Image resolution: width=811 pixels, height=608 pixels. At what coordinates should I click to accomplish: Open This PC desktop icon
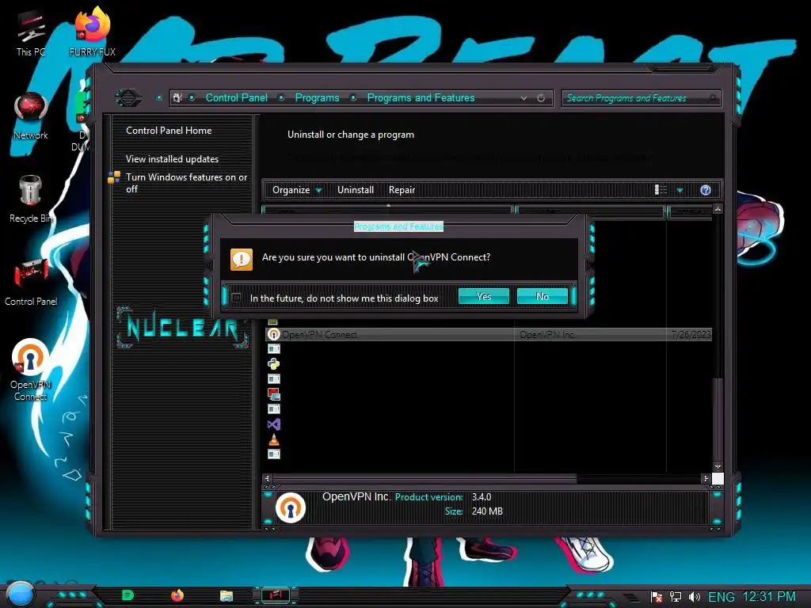click(x=31, y=33)
